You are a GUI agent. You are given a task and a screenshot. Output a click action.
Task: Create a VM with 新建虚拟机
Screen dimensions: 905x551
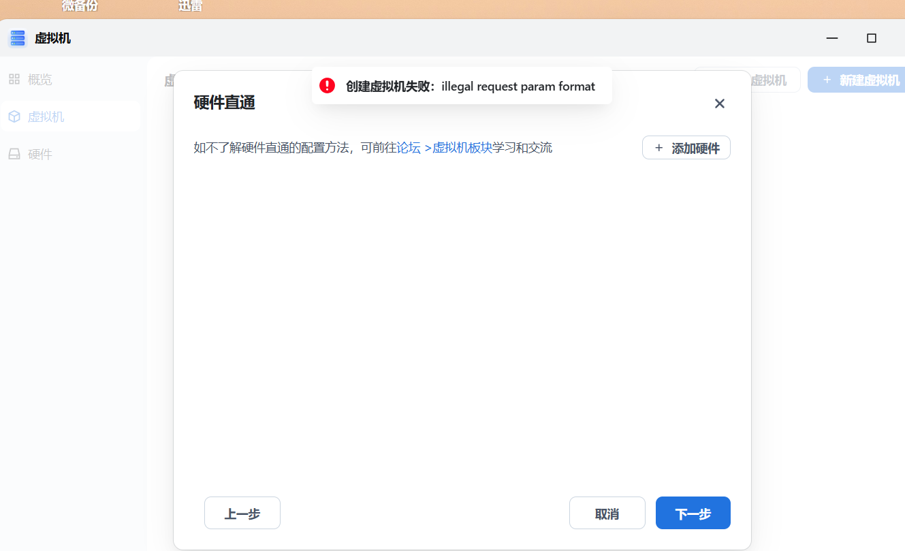(858, 80)
